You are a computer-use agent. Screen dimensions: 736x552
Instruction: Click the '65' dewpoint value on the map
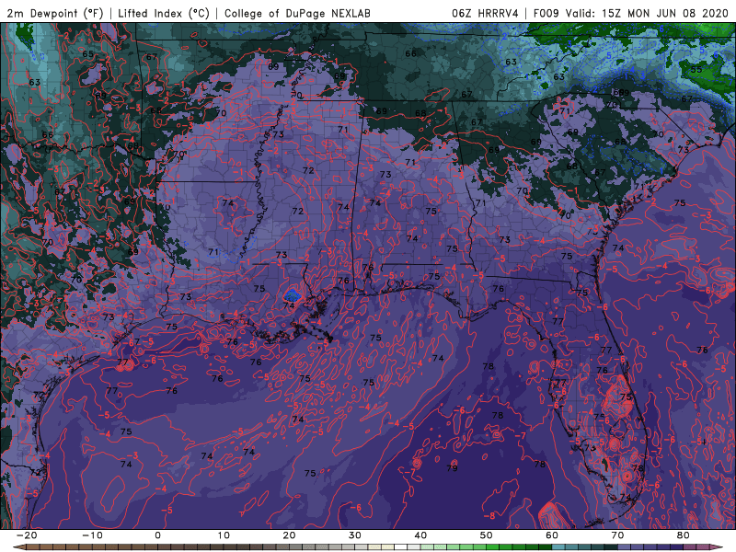[87, 54]
